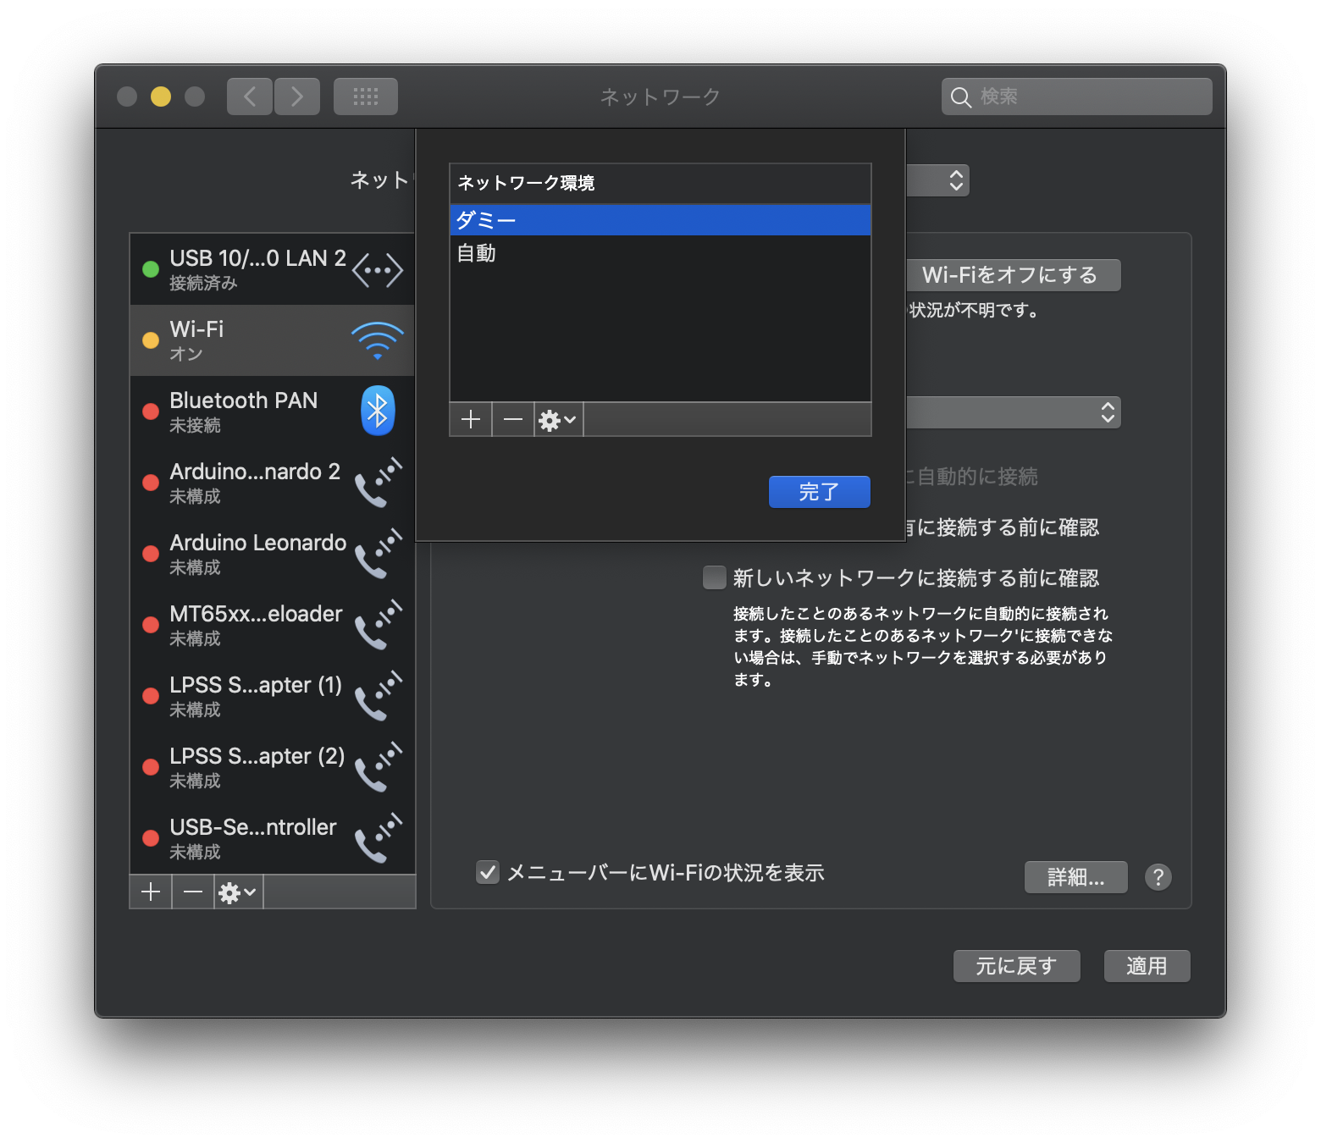The width and height of the screenshot is (1321, 1143).
Task: Click the Arduino Leonardo modem icon
Action: pyautogui.click(x=378, y=553)
